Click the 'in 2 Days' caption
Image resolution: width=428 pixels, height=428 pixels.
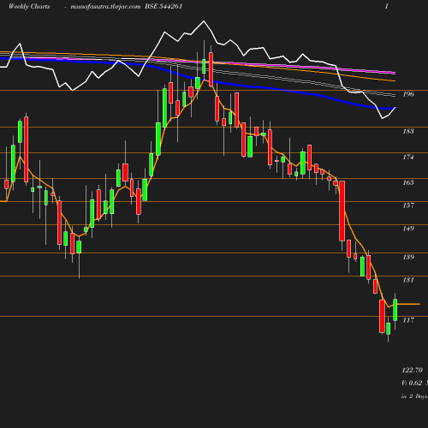point(414,396)
